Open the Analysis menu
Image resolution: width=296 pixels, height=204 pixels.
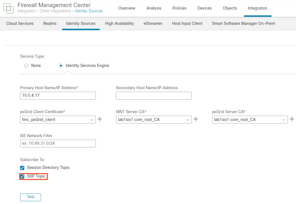[154, 8]
